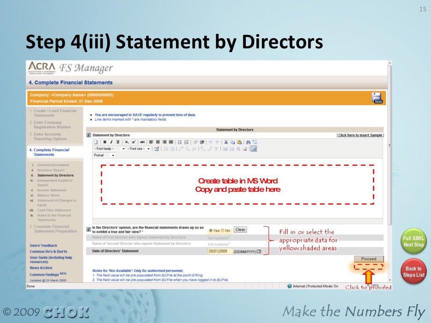Toggle ABC strikethrough formatting
The image size is (431, 323).
pyautogui.click(x=142, y=142)
